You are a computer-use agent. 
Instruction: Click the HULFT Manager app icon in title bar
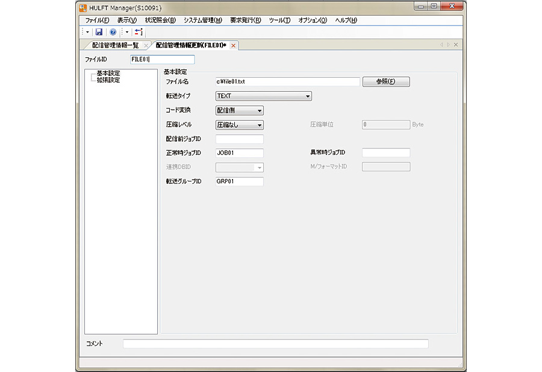click(83, 7)
